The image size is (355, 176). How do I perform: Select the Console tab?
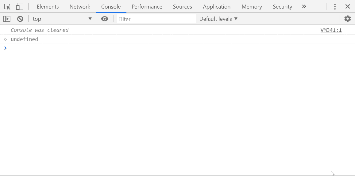click(x=111, y=7)
